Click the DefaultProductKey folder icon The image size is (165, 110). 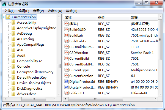click(x=13, y=78)
